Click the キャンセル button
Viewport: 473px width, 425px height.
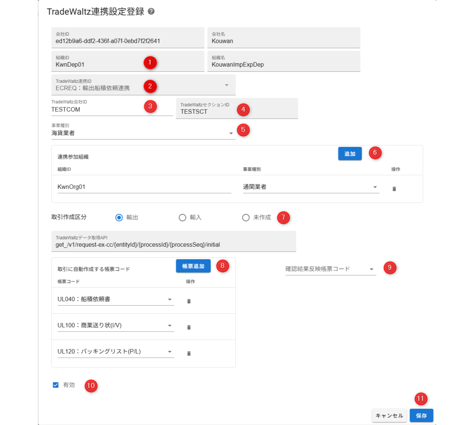click(x=389, y=415)
